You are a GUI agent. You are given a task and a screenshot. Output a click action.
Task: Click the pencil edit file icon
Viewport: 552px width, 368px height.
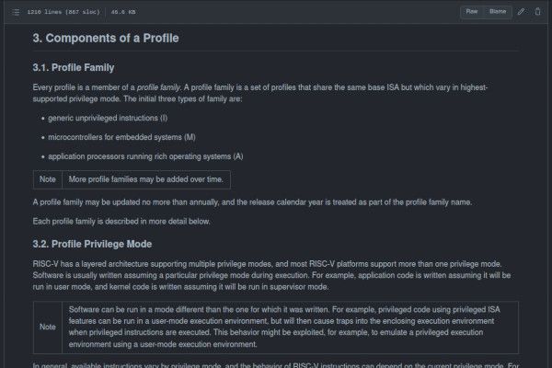pos(522,12)
